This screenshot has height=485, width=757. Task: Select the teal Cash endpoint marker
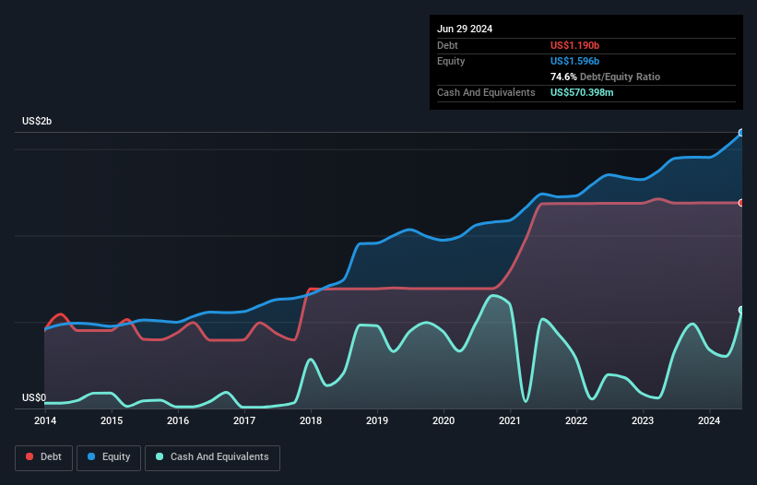[x=741, y=310]
